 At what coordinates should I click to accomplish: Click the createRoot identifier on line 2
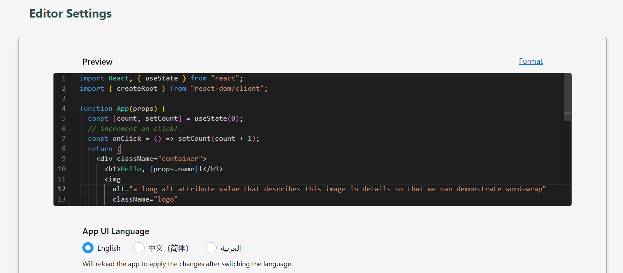pyautogui.click(x=137, y=89)
